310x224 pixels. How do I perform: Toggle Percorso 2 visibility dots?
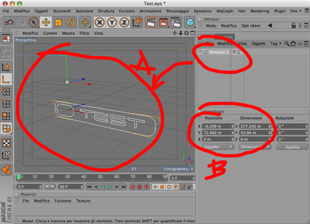239,52
